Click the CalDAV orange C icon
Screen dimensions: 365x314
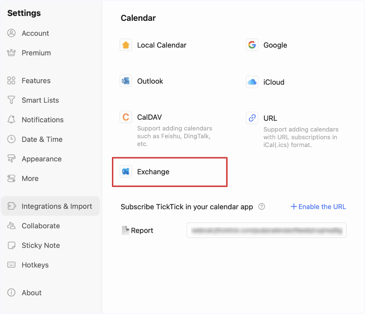pyautogui.click(x=126, y=117)
